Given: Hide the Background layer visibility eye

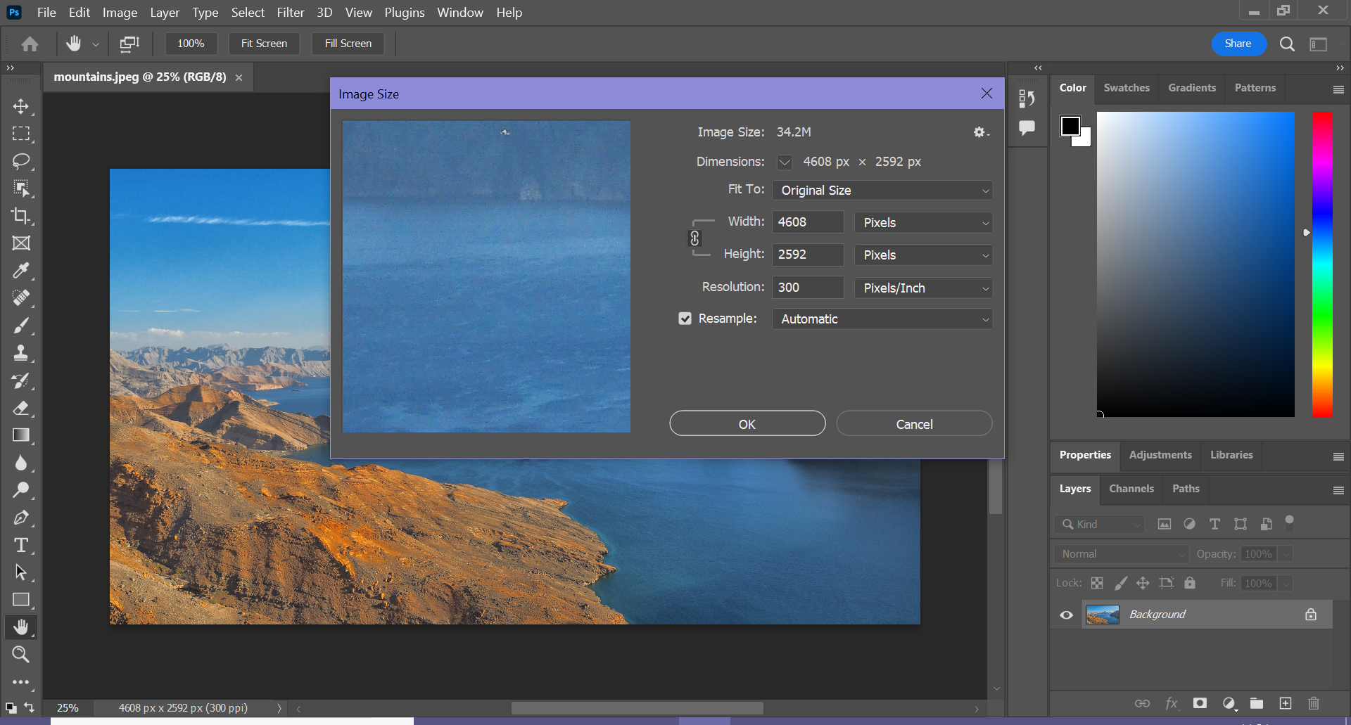Looking at the screenshot, I should [1067, 615].
